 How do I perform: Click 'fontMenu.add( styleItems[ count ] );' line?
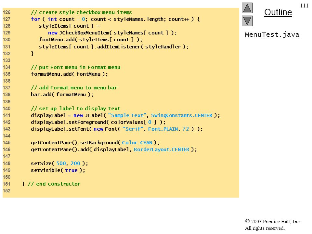pyautogui.click(x=91, y=40)
